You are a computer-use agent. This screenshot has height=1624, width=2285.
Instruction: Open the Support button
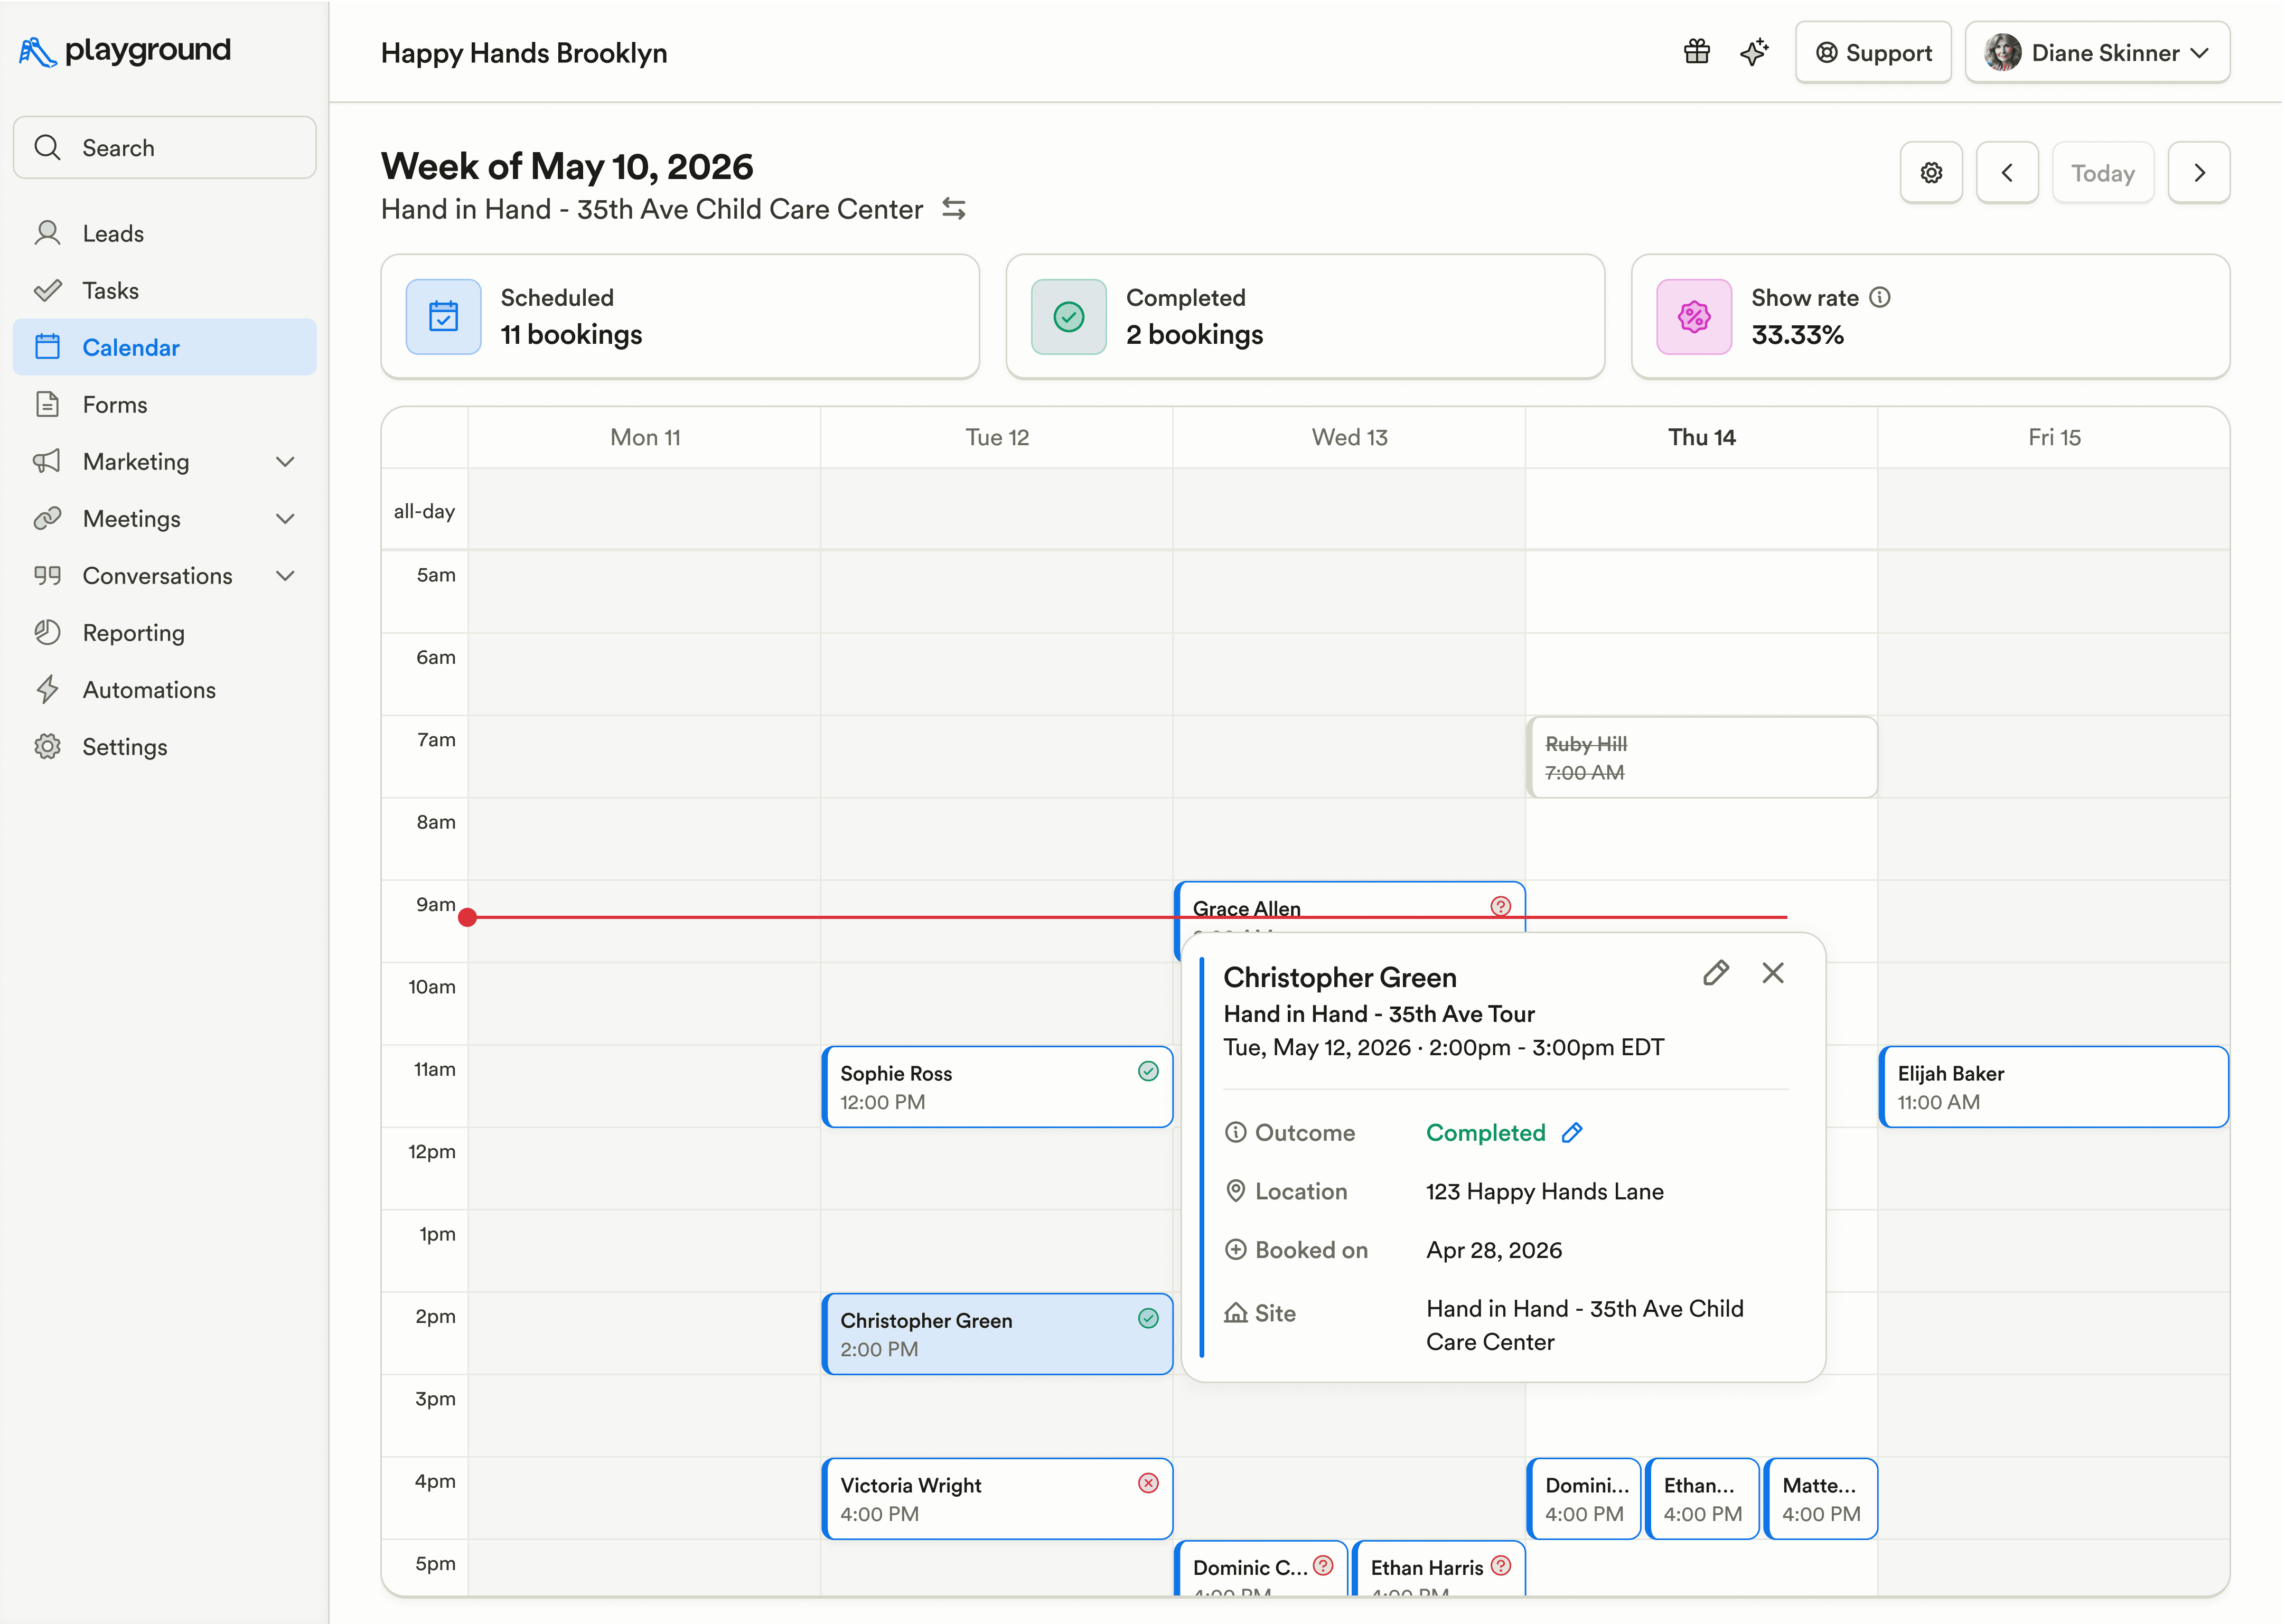(1874, 52)
